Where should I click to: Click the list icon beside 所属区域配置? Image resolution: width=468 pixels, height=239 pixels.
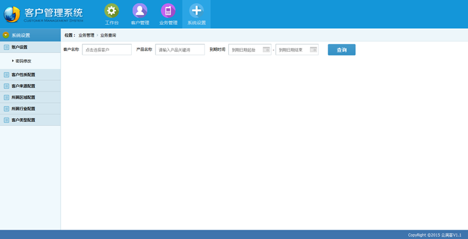tap(6, 97)
